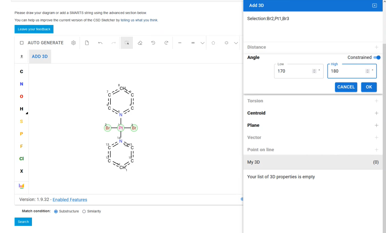This screenshot has width=386, height=233.
Task: Choose the pentagon ring tool
Action: tap(213, 43)
